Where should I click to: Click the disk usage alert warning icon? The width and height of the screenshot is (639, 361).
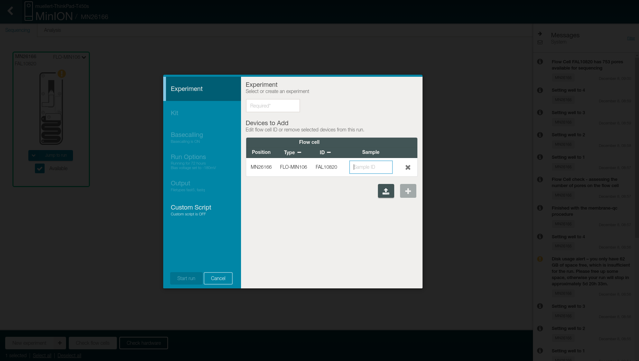click(x=540, y=259)
